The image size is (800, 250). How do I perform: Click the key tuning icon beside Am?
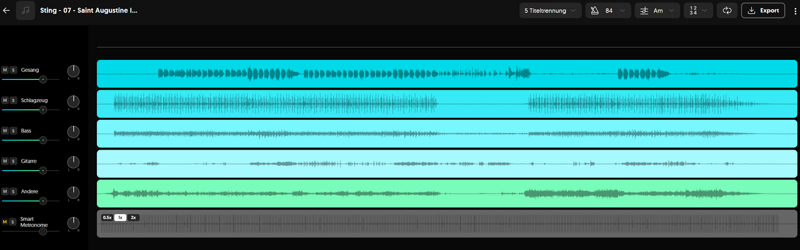point(644,11)
